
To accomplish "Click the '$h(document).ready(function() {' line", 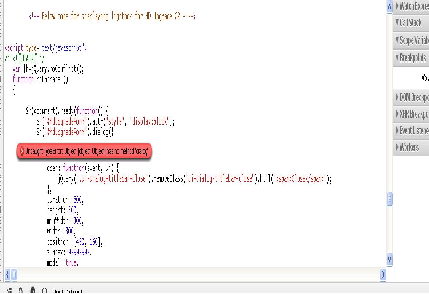I will point(67,111).
